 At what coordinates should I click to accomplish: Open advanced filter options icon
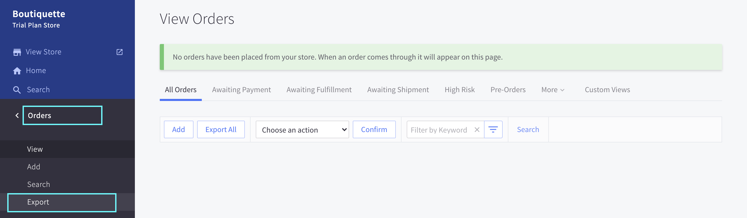tap(493, 130)
